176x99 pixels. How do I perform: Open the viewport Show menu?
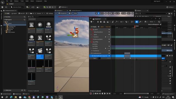point(75,13)
